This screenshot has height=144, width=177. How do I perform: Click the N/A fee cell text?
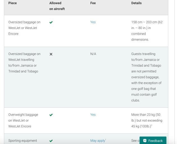pos(93,54)
